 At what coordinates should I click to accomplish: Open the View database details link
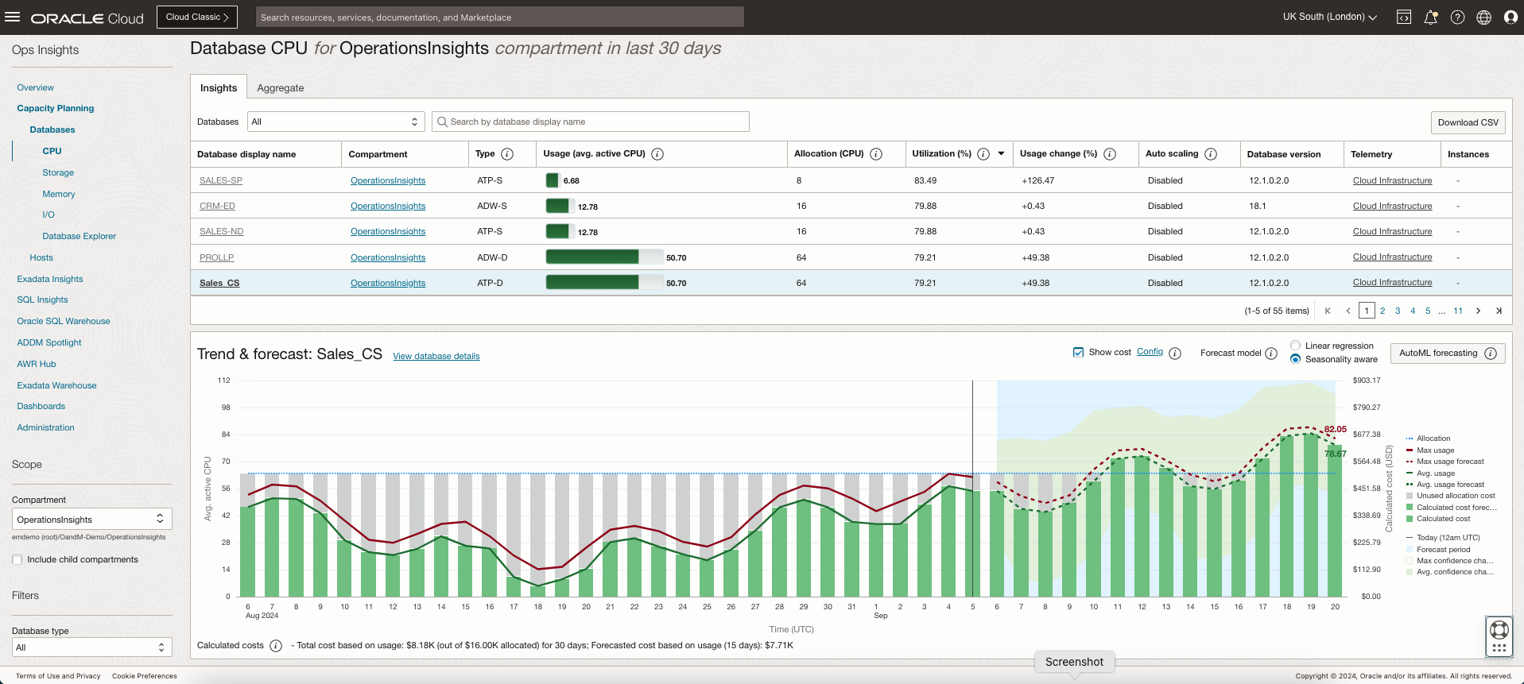[x=436, y=356]
